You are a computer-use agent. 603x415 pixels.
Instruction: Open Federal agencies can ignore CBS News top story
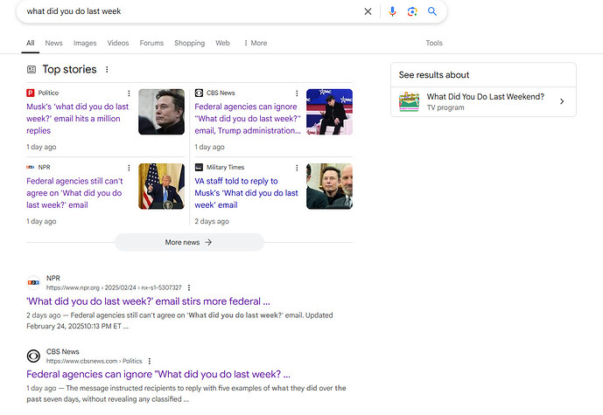(x=248, y=119)
